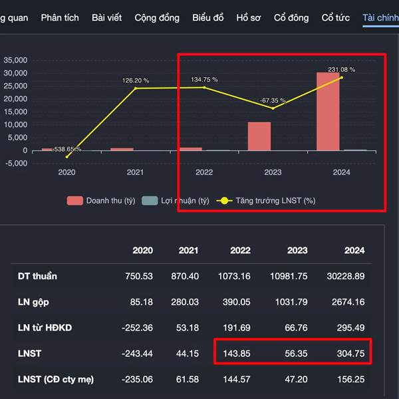The width and height of the screenshot is (399, 399).
Task: Click the 126.20 % growth label
Action: pyautogui.click(x=136, y=80)
